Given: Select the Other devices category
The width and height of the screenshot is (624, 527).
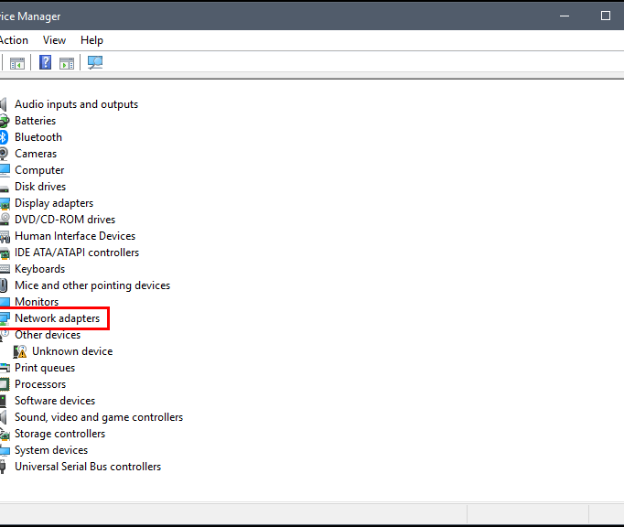Looking at the screenshot, I should point(48,335).
